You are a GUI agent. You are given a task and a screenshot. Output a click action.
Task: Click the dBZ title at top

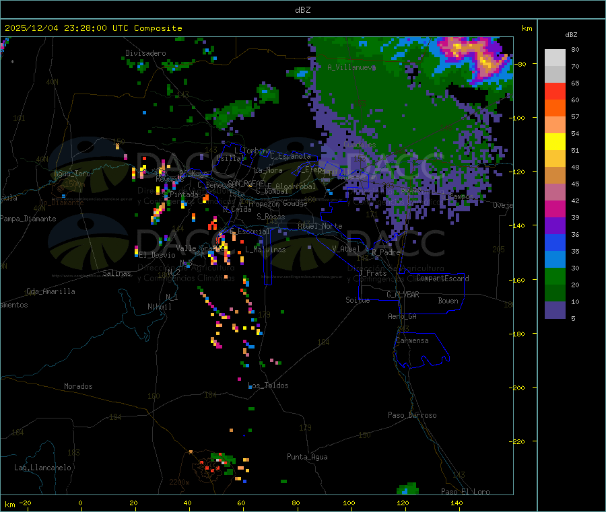pos(302,10)
